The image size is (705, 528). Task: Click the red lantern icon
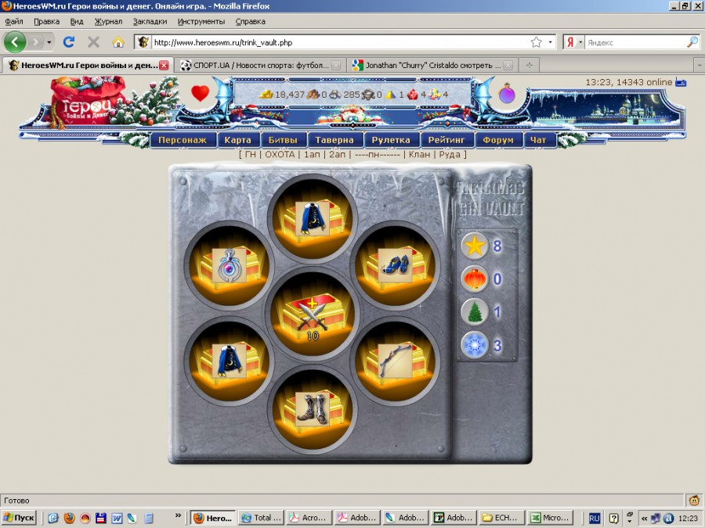click(474, 278)
